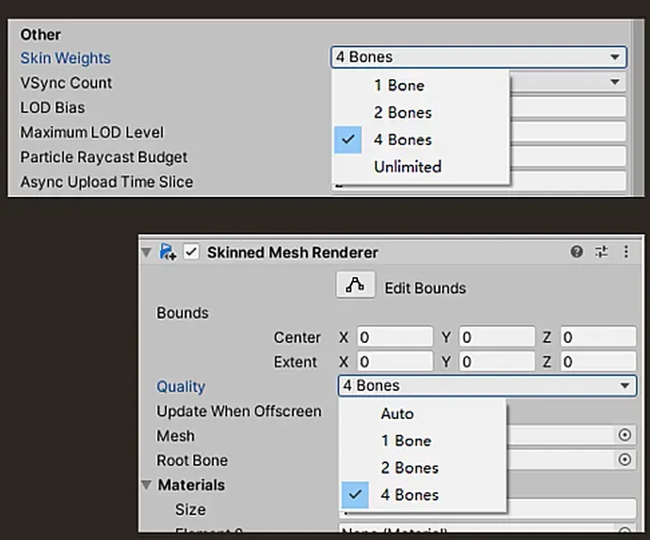The image size is (650, 540).
Task: Select 1 Bone in Skin Weights list
Action: tap(399, 86)
